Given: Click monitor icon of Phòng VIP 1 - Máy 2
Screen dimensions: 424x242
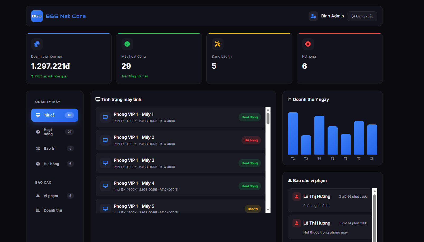Looking at the screenshot, I should click(x=105, y=140).
